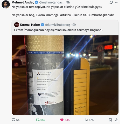Click the Kırmızı Haber verified badge
The width and height of the screenshot is (133, 126).
(x=43, y=25)
